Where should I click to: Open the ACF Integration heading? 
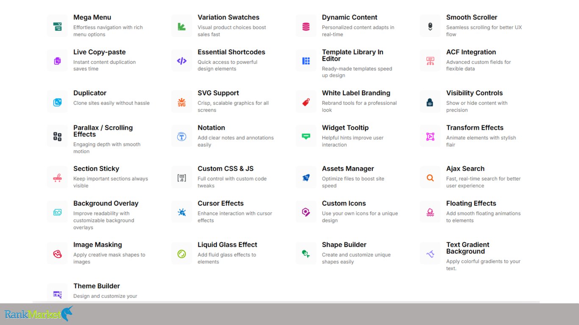471,52
